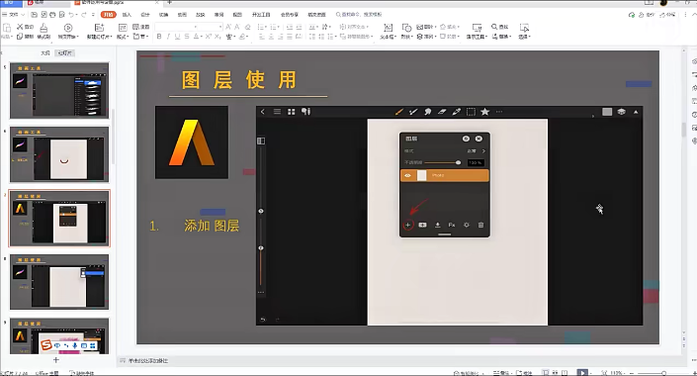697x376 pixels.
Task: Click the Select button in ribbon
Action: [524, 31]
